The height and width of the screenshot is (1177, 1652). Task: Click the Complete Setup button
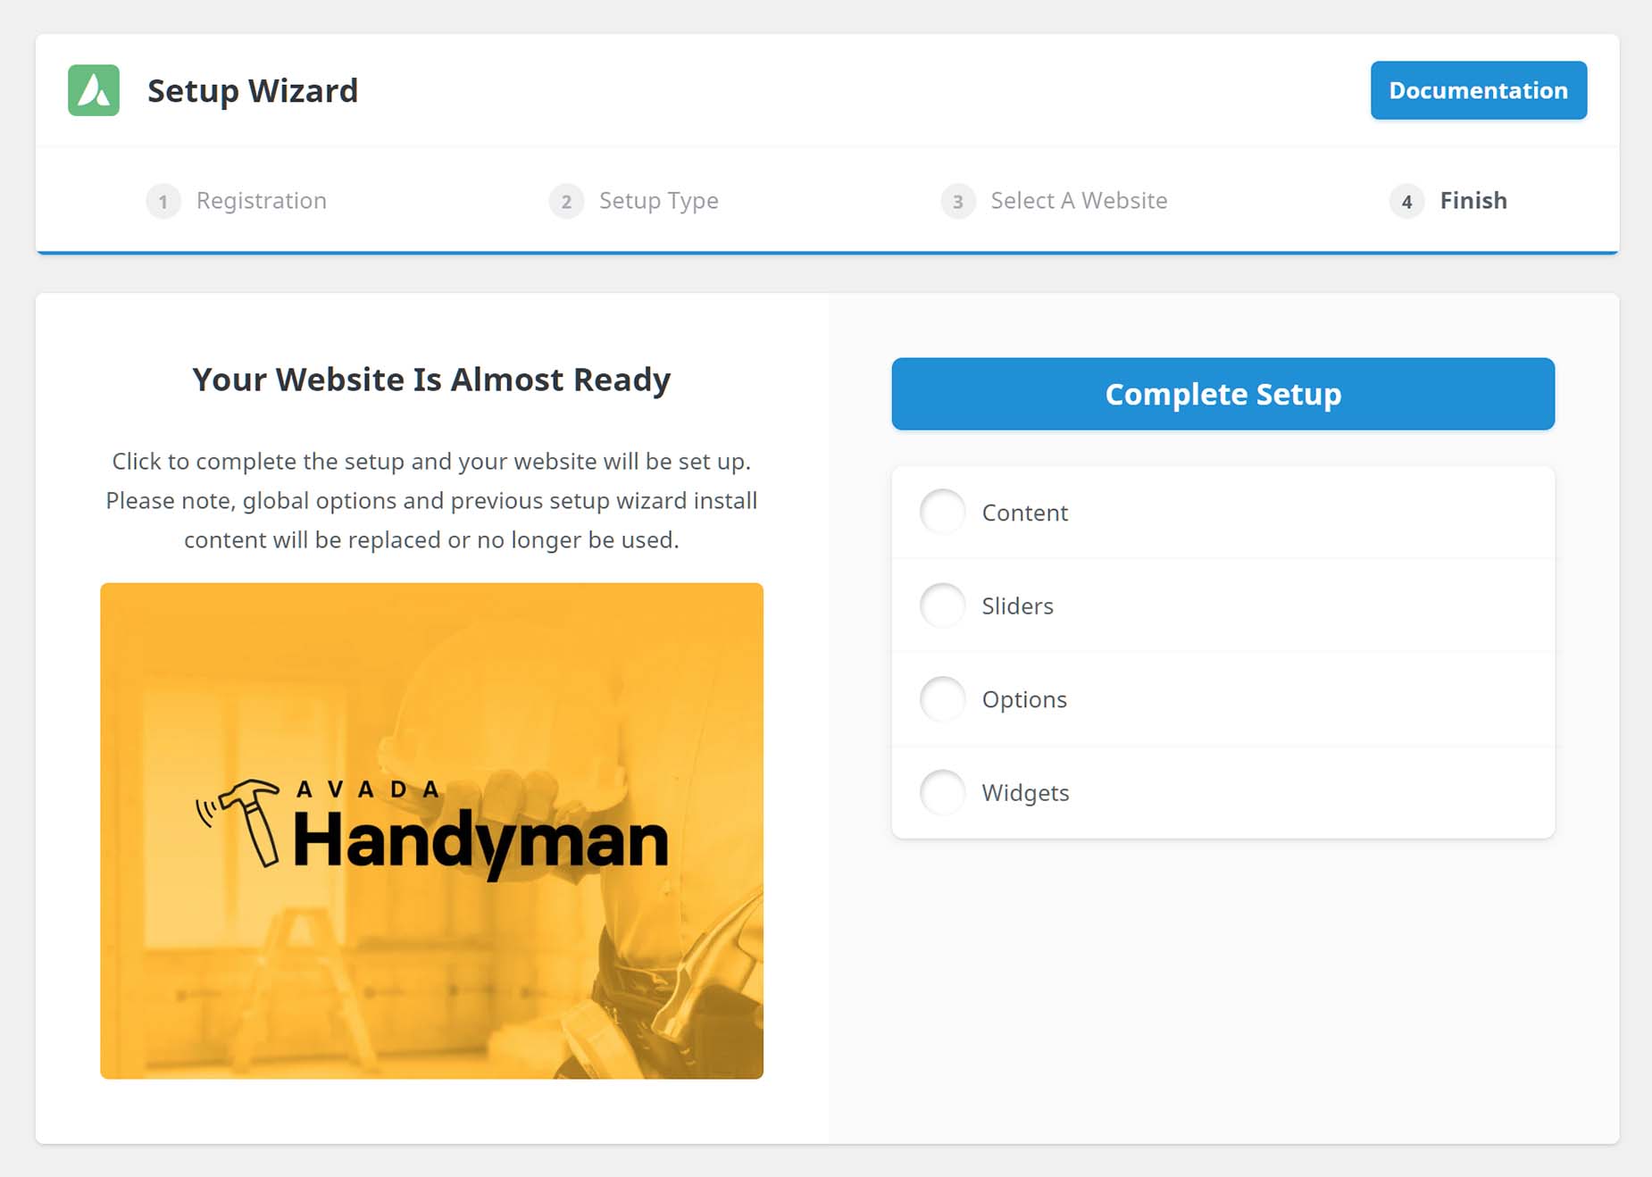pos(1222,394)
